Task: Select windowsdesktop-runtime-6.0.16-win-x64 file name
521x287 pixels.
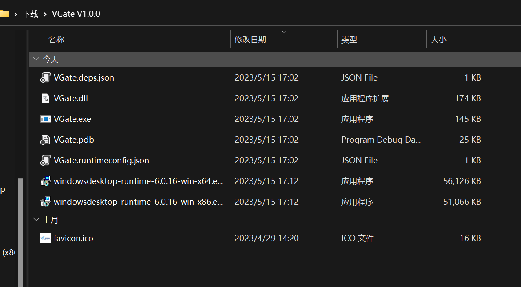Action: [x=138, y=181]
